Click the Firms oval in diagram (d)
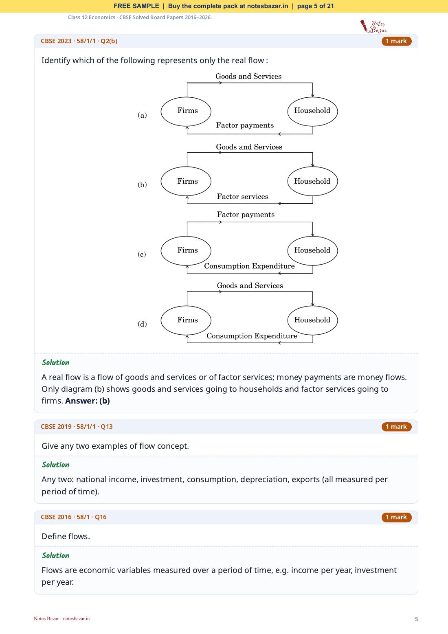The height and width of the screenshot is (634, 448). [x=186, y=320]
